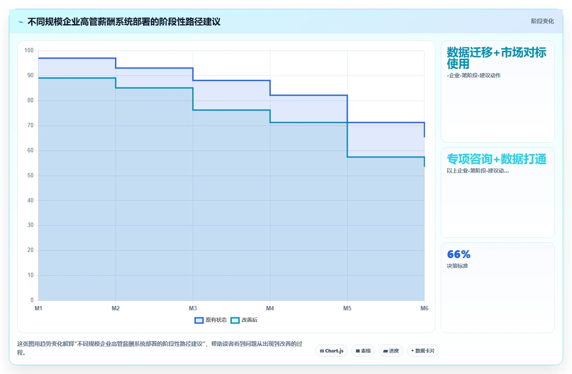572x374 pixels.
Task: Toggle the 原有状态 series via its legend label
Action: tap(216, 320)
